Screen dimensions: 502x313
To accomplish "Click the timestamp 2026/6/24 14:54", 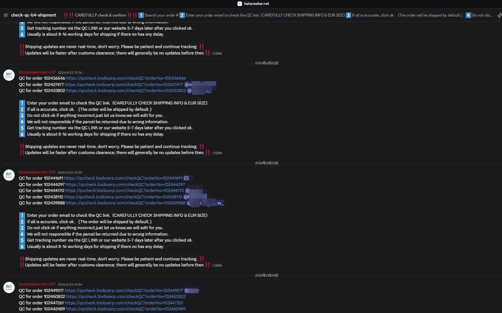I will pyautogui.click(x=70, y=284).
